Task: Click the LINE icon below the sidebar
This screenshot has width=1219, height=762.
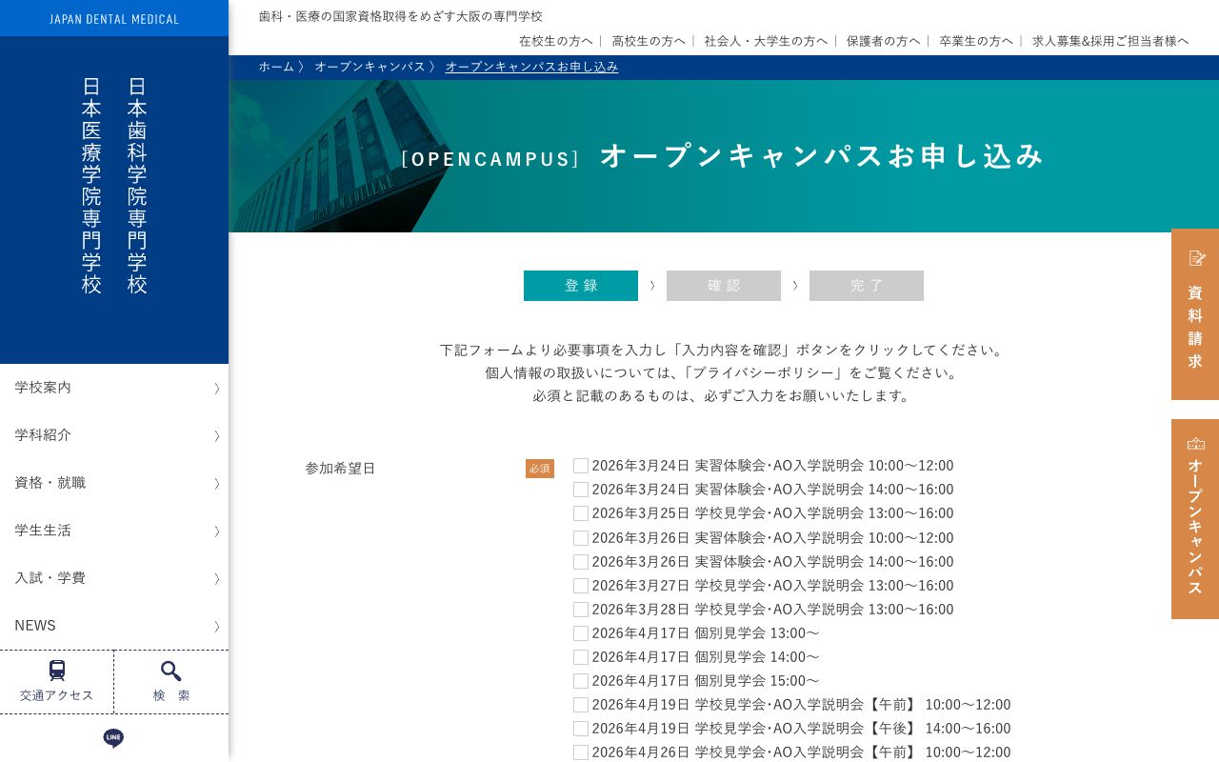Action: [113, 738]
